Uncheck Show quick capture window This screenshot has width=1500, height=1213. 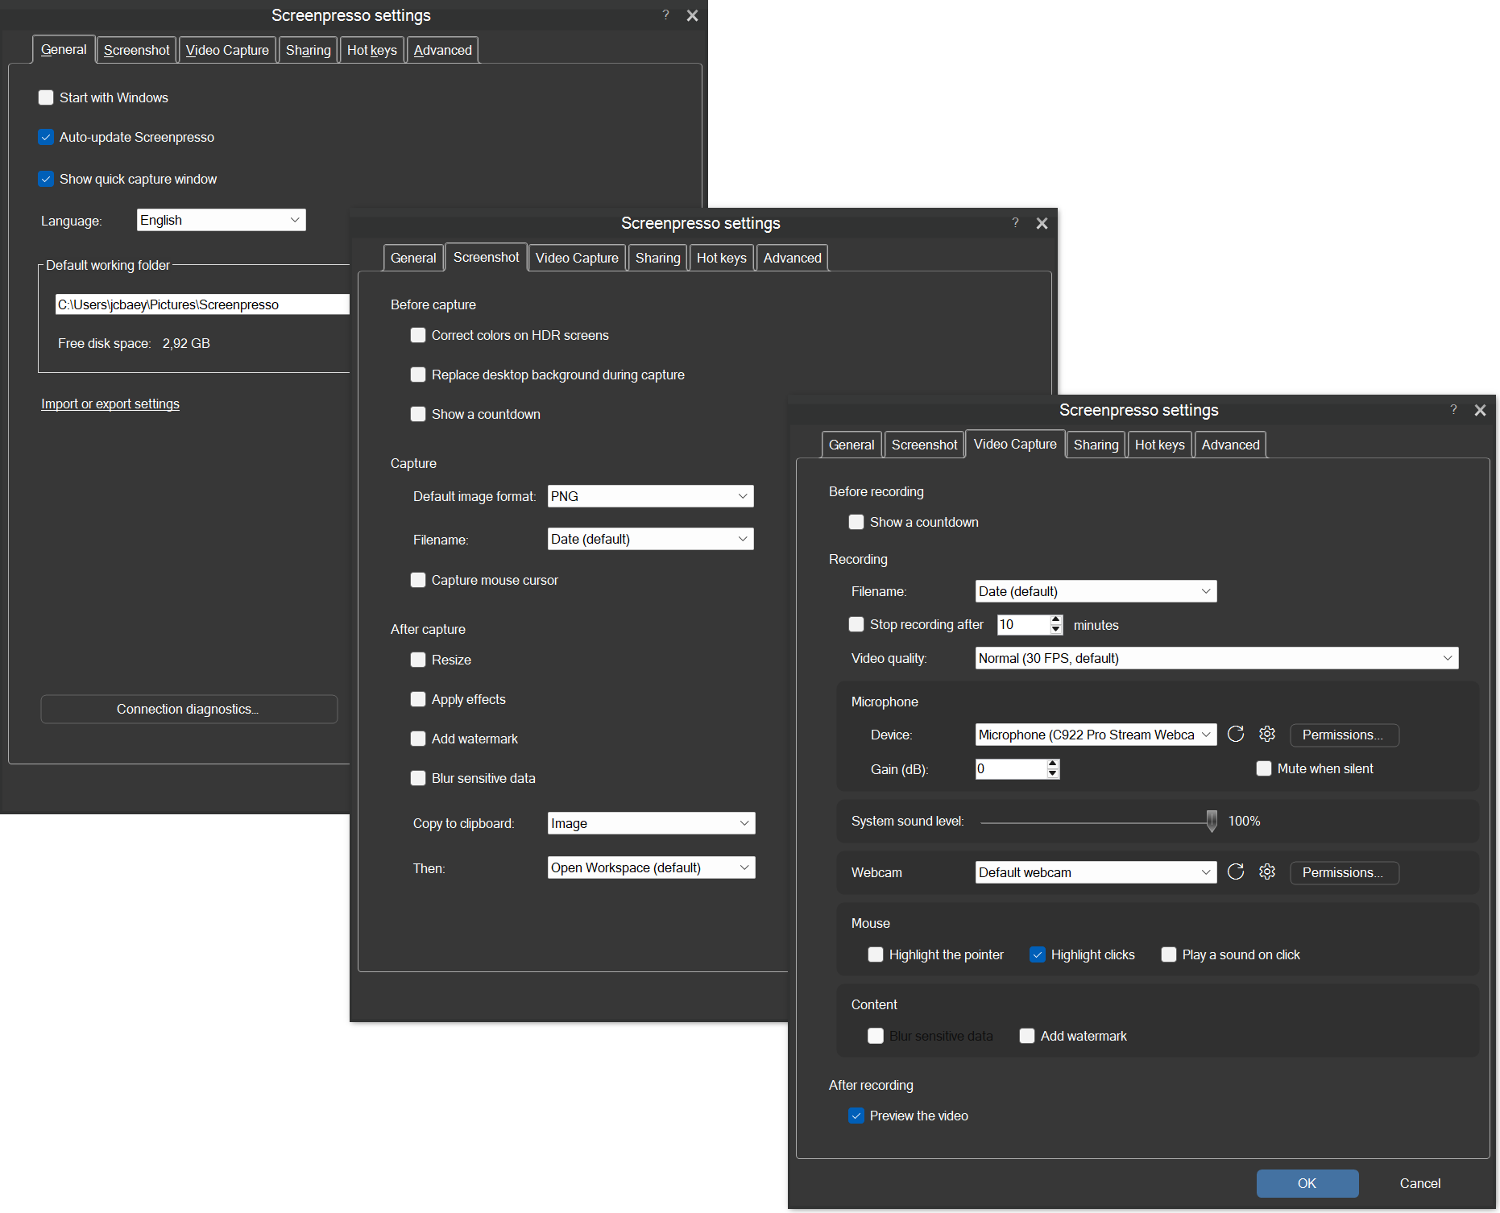46,179
